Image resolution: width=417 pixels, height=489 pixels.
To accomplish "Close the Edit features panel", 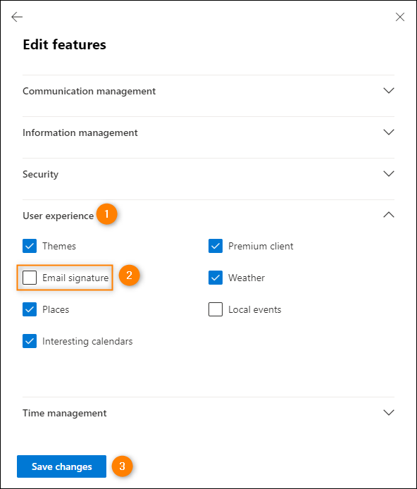I will (400, 17).
